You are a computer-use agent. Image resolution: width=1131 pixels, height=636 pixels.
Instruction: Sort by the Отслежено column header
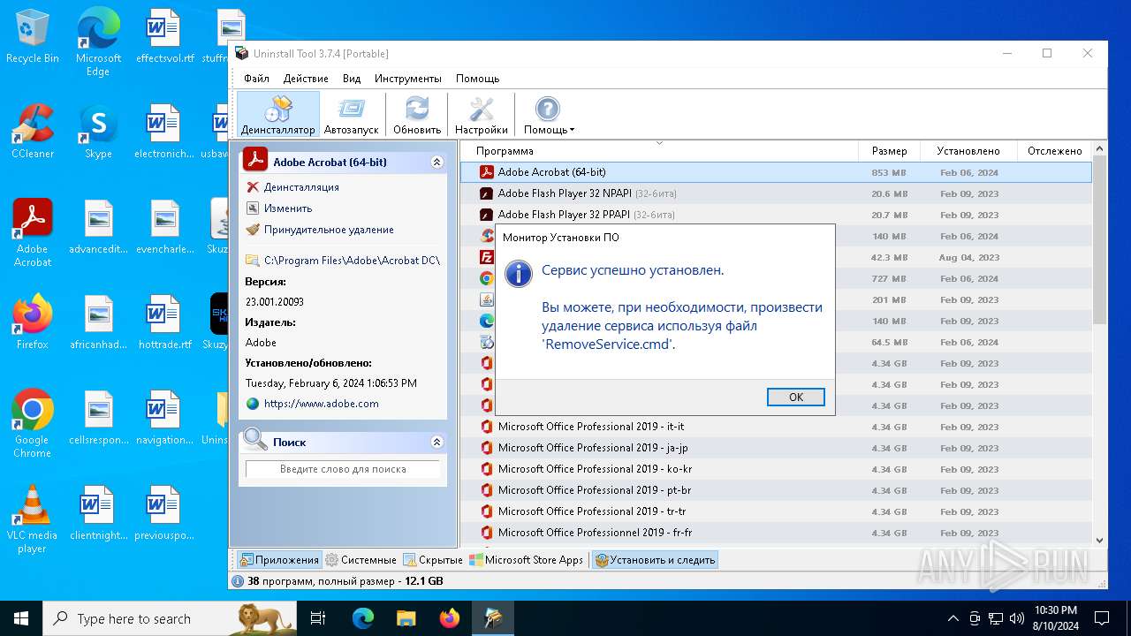point(1054,151)
